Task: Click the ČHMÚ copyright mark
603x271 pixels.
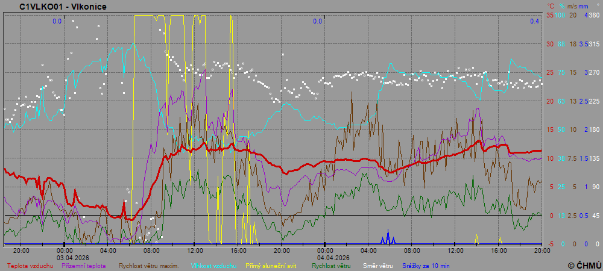Action: click(584, 265)
